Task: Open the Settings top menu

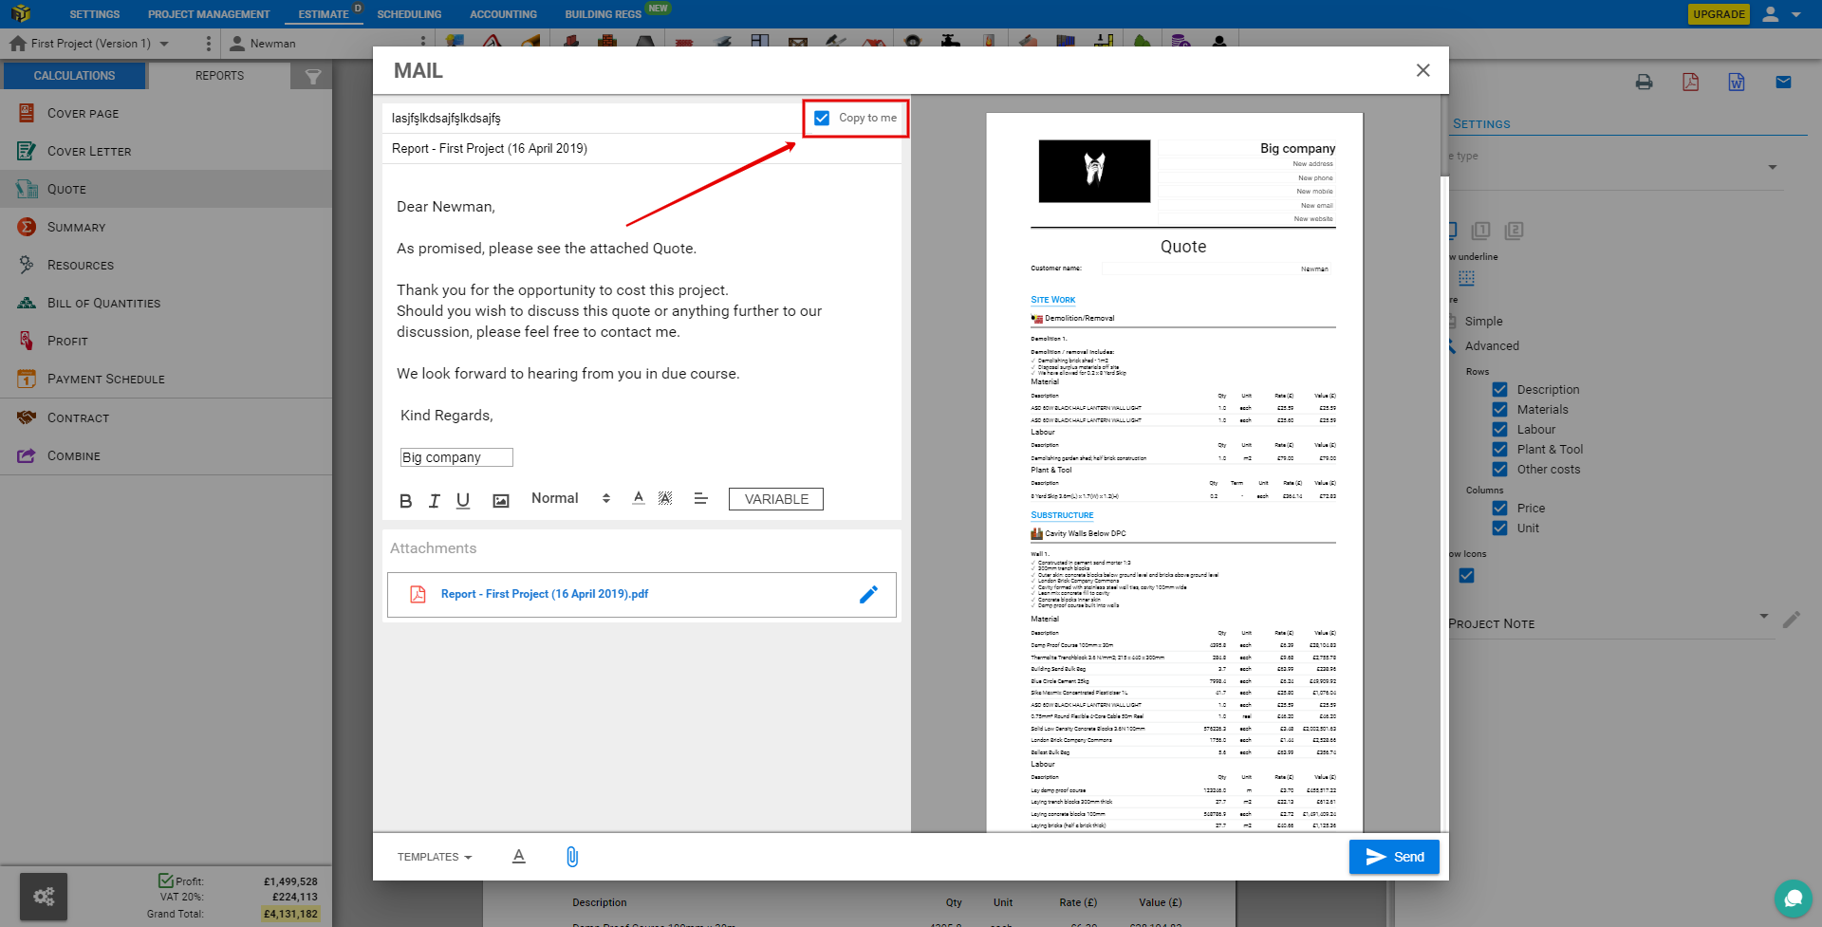Action: tap(95, 14)
